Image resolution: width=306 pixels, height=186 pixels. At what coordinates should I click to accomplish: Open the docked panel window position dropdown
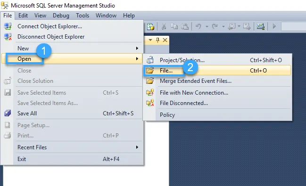(x=150, y=40)
